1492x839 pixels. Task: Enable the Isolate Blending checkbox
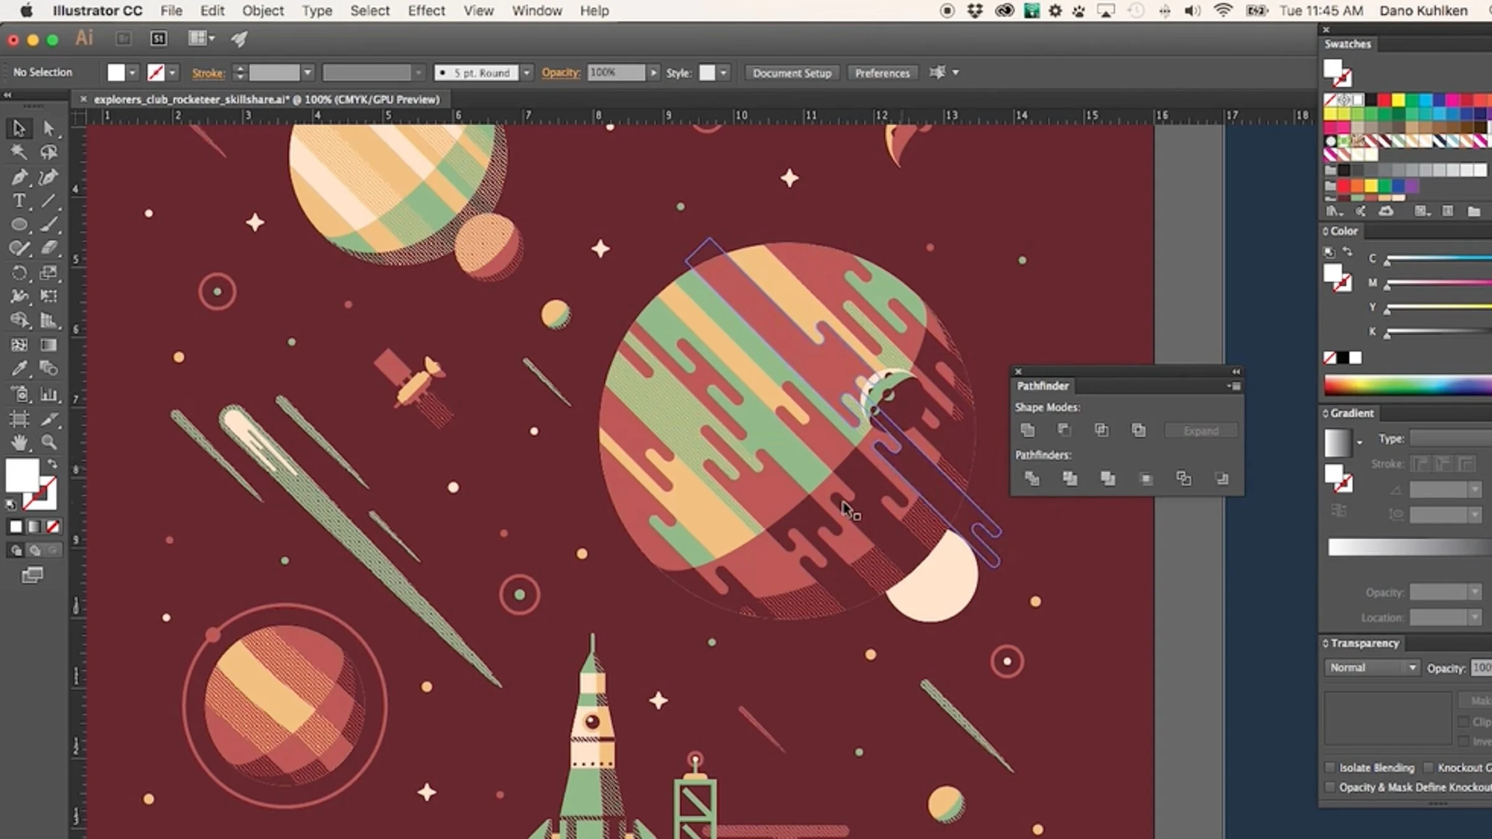click(x=1331, y=767)
